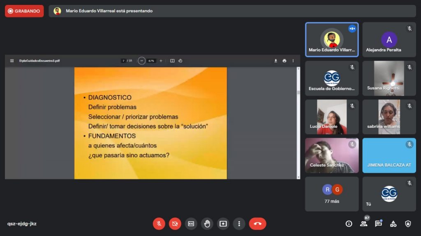Screen dimensions: 421x236
Task: Open the PDF sidebar hamburger menu
Action: point(12,61)
